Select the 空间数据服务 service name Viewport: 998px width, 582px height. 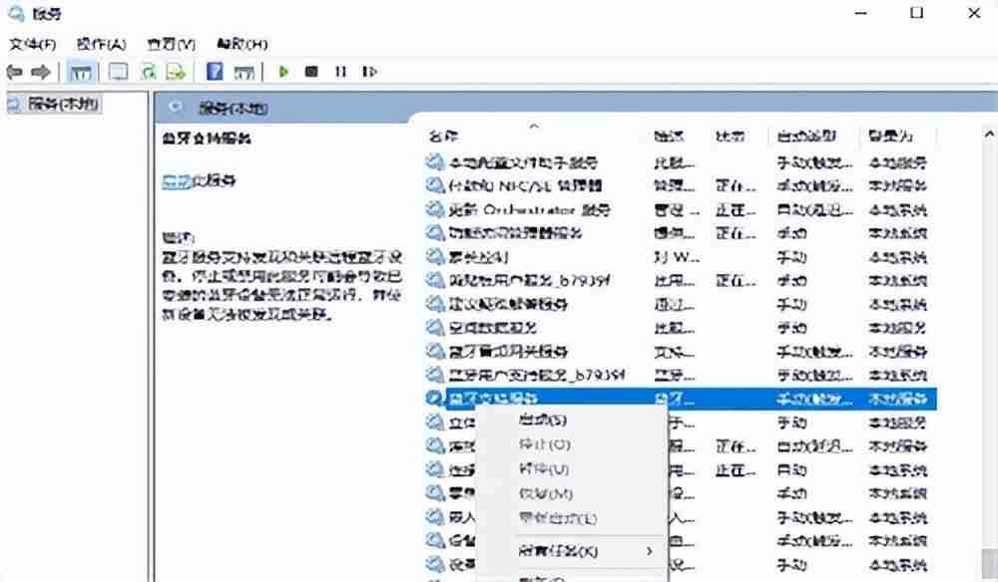493,328
